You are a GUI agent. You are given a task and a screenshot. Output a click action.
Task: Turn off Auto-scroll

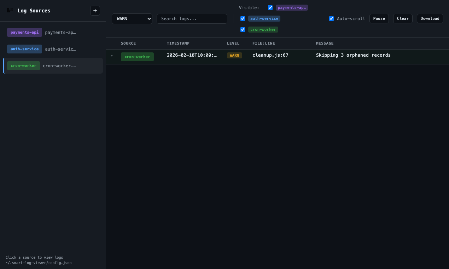tap(331, 18)
